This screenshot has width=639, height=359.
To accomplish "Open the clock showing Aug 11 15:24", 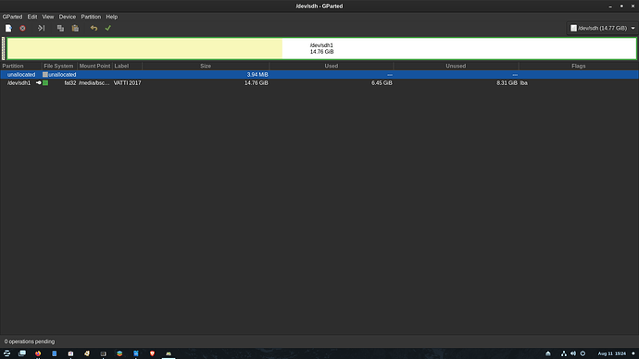I will [612, 353].
